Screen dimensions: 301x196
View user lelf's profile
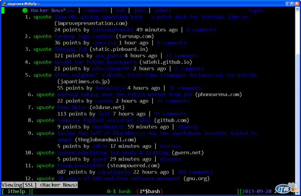point(104,114)
